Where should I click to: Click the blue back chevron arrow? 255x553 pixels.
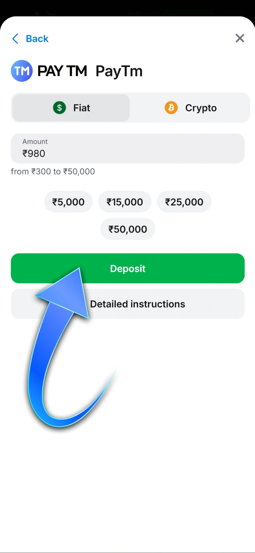15,38
